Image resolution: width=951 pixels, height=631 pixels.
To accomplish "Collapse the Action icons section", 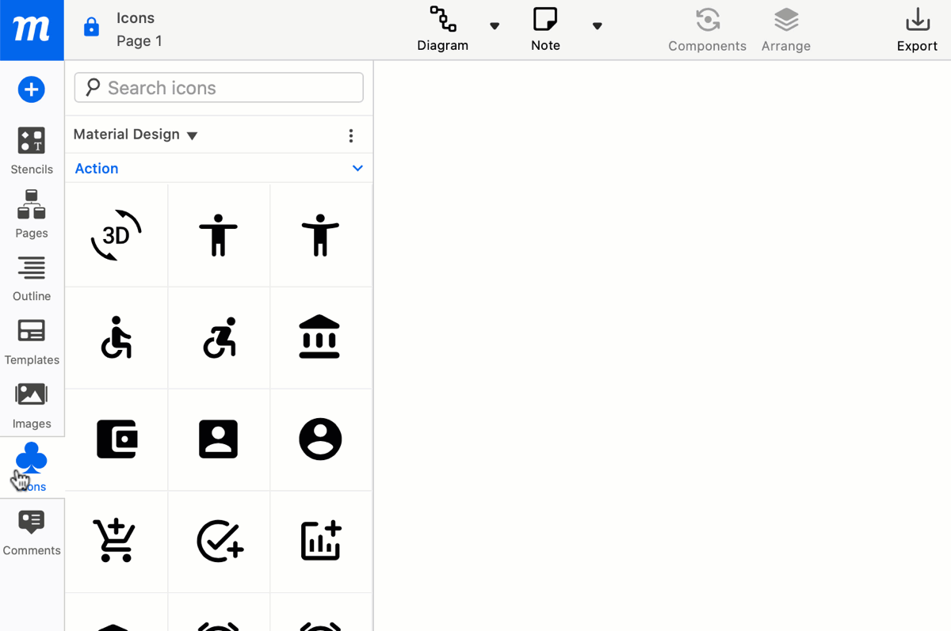I will [x=357, y=168].
